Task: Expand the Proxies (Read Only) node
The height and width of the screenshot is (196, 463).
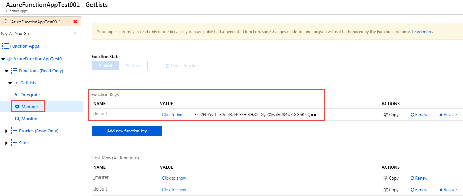Action: point(6,131)
